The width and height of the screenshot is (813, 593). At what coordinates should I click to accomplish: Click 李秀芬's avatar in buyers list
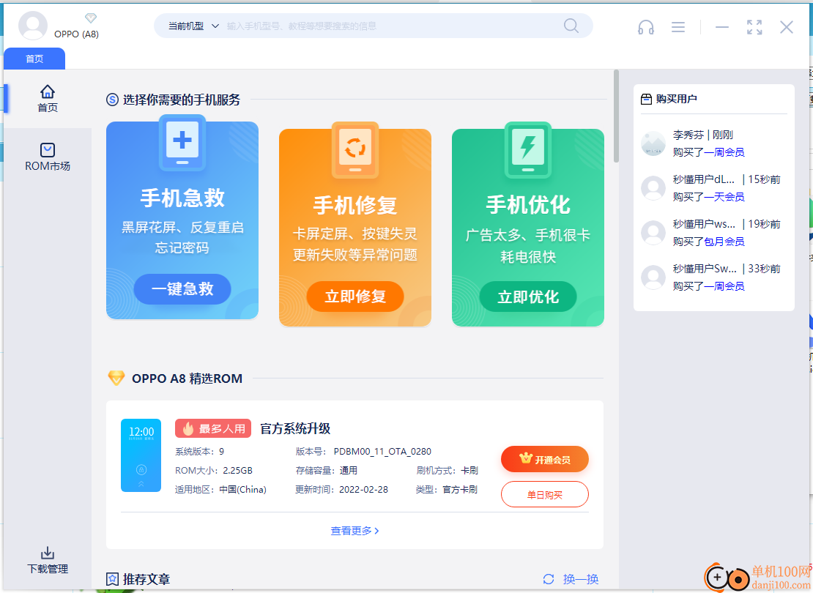[x=653, y=143]
